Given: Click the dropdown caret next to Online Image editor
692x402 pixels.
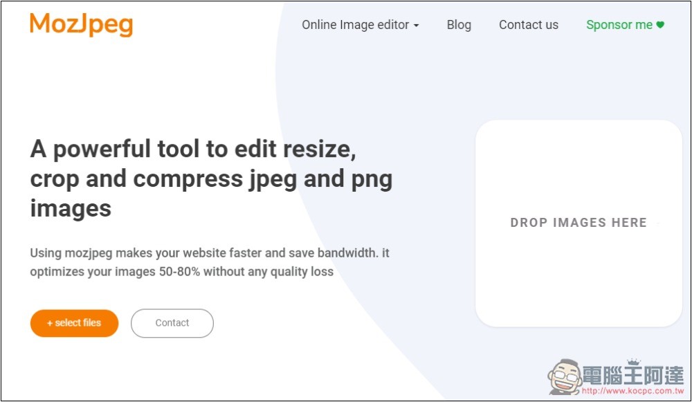Looking at the screenshot, I should click(416, 26).
